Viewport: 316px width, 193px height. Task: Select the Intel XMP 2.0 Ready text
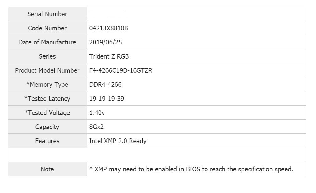click(x=118, y=141)
